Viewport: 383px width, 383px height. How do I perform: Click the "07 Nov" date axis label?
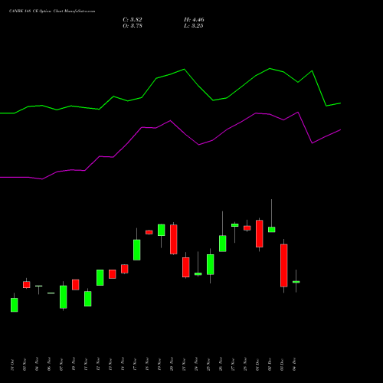click(61, 365)
